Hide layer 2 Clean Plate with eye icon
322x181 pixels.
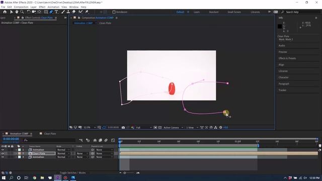click(3, 153)
